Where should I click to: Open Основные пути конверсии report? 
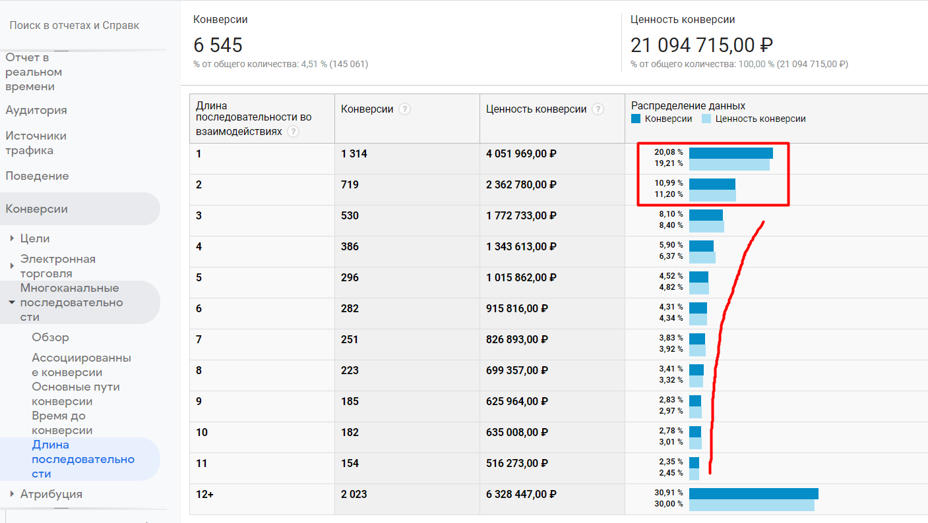[76, 394]
